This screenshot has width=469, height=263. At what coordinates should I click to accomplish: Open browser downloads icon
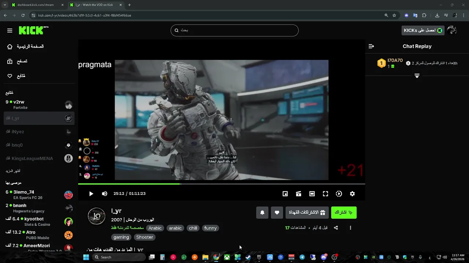pyautogui.click(x=437, y=15)
